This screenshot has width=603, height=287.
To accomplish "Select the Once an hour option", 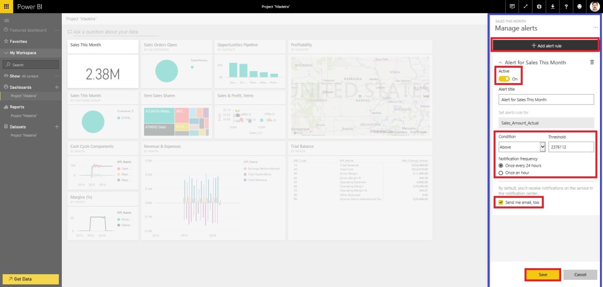I will pos(501,173).
